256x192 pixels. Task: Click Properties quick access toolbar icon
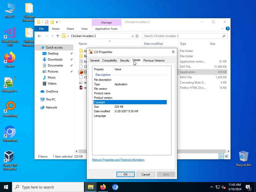[x=47, y=22]
